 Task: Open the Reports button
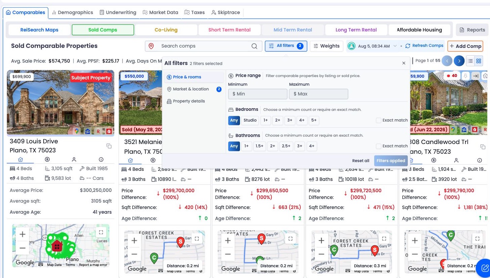[x=472, y=30]
